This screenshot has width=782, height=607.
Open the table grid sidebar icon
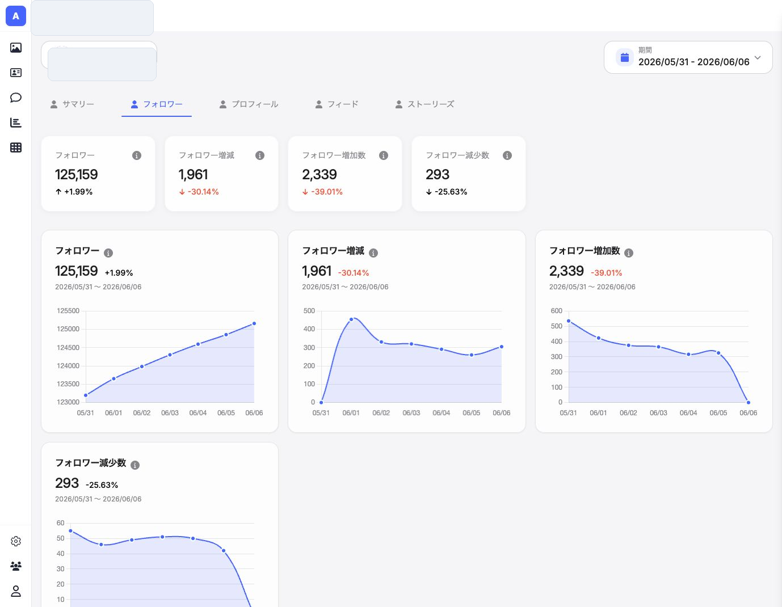16,147
